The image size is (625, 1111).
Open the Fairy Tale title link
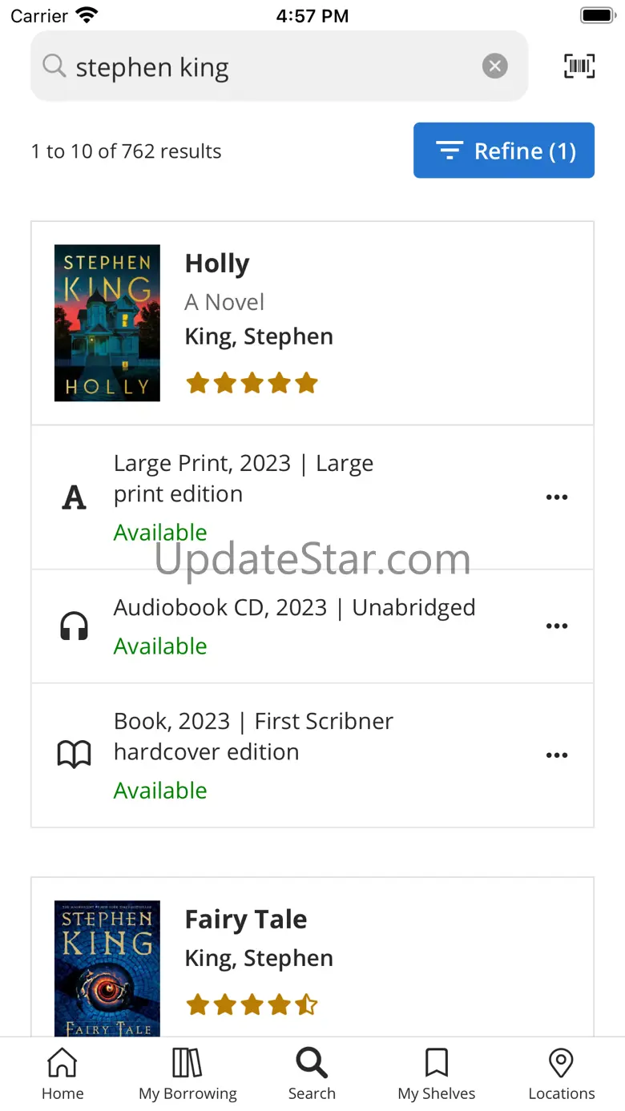[x=246, y=920]
